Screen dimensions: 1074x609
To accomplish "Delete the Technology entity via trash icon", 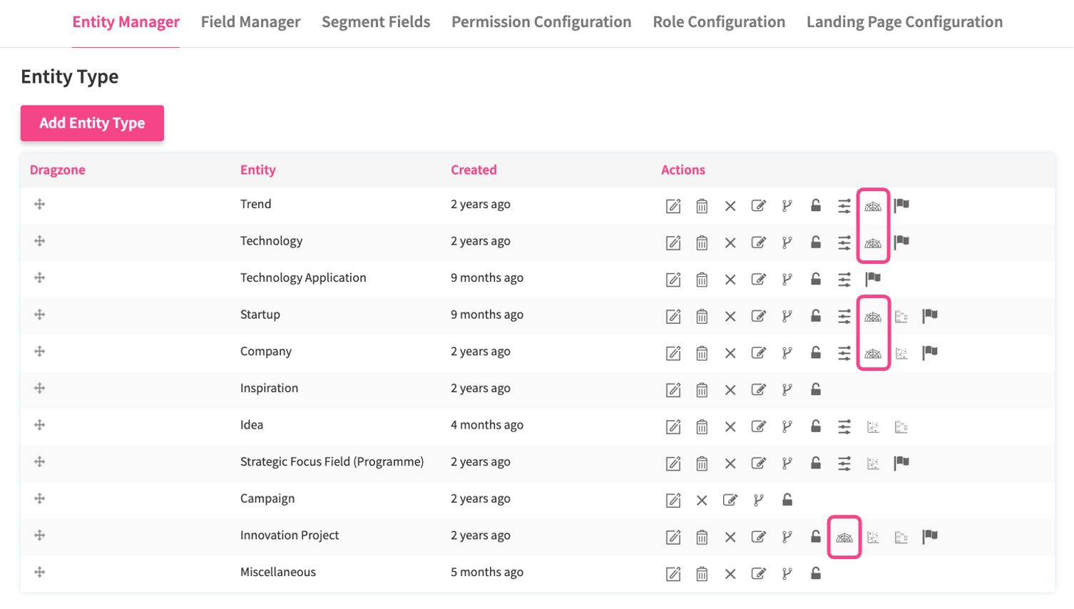I will coord(702,242).
